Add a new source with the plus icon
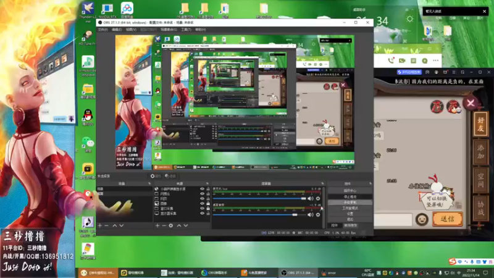The height and width of the screenshot is (278, 494). (x=157, y=225)
